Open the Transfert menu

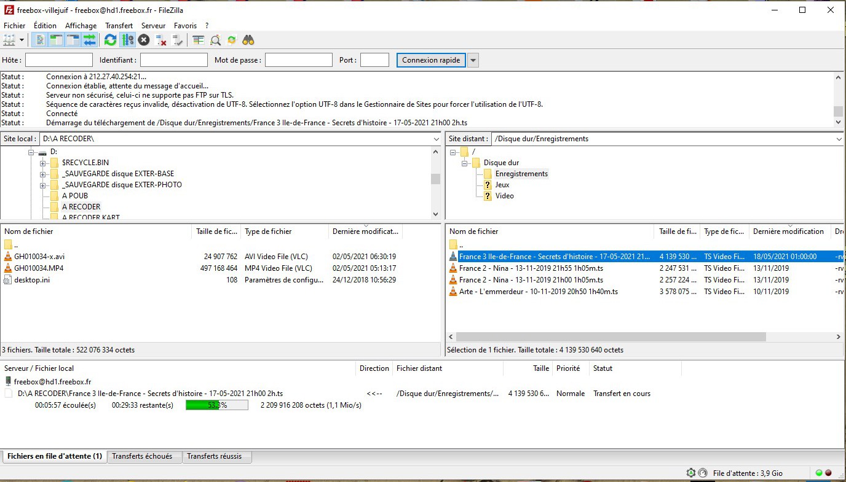pyautogui.click(x=119, y=26)
